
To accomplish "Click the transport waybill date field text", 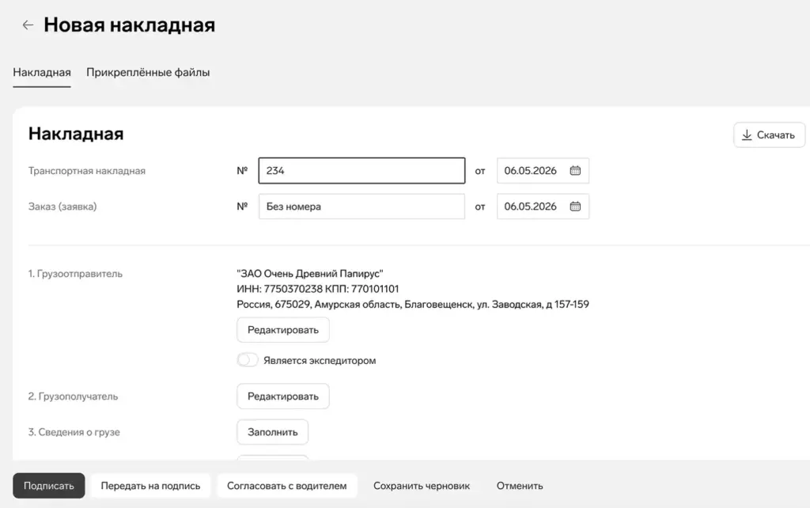I will [x=530, y=171].
